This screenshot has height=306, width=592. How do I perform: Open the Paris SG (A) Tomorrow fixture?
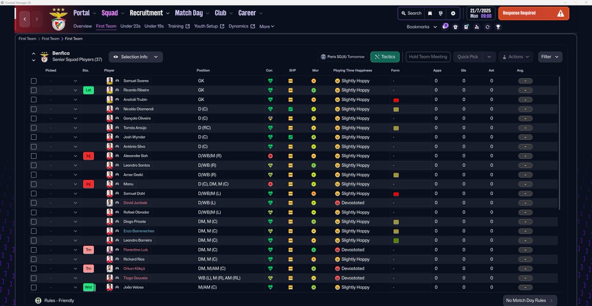click(342, 57)
